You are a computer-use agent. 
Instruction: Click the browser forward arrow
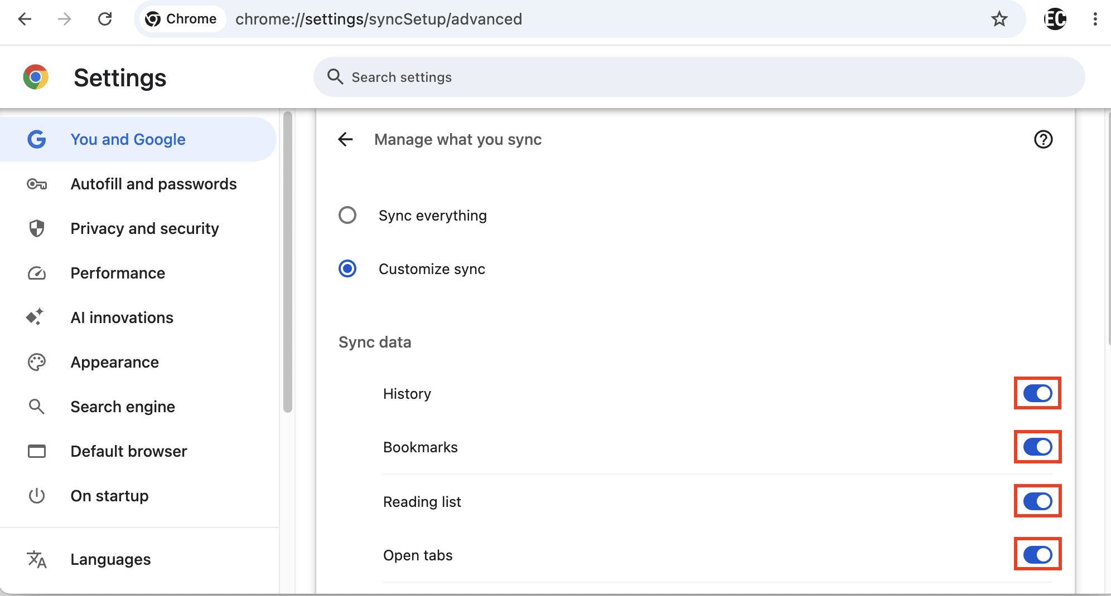(x=65, y=19)
